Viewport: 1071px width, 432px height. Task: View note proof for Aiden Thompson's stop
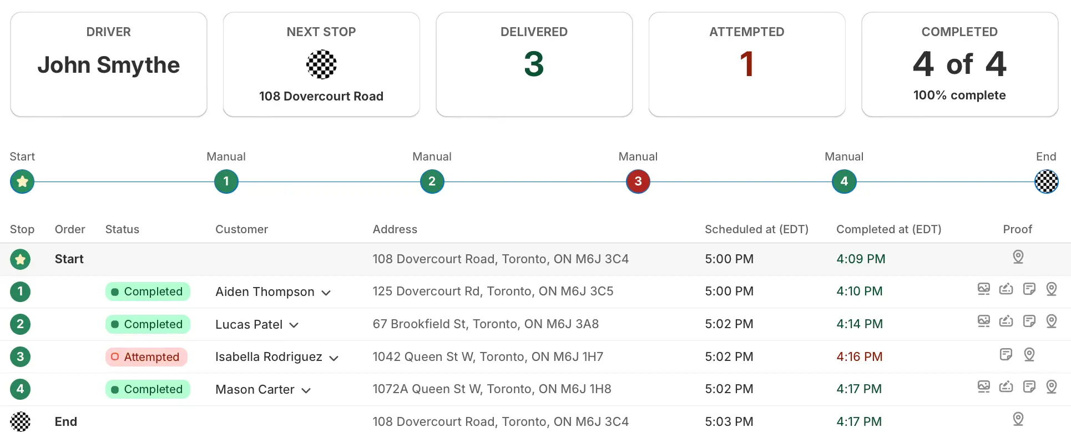coord(1029,289)
